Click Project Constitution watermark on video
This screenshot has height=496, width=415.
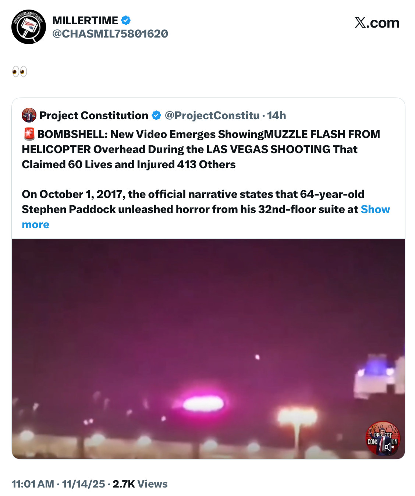383,438
